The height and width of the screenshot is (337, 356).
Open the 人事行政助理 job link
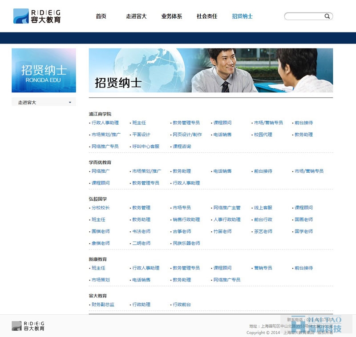(x=227, y=219)
